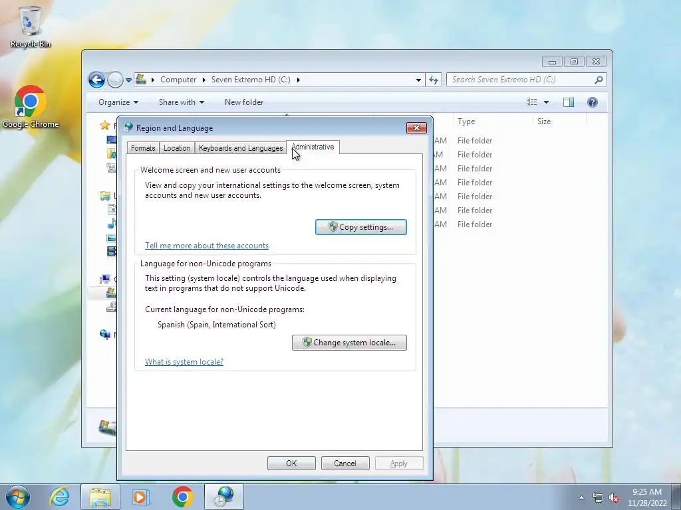This screenshot has height=510, width=681.
Task: Switch to the Location tab
Action: click(177, 148)
